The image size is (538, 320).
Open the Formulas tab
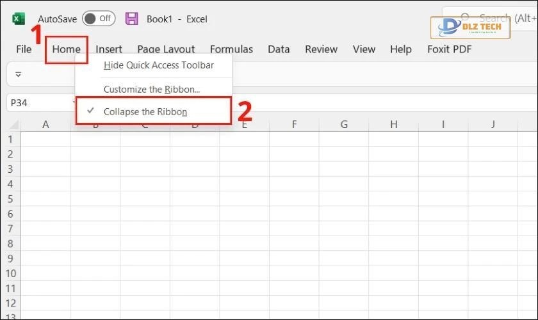click(x=232, y=49)
